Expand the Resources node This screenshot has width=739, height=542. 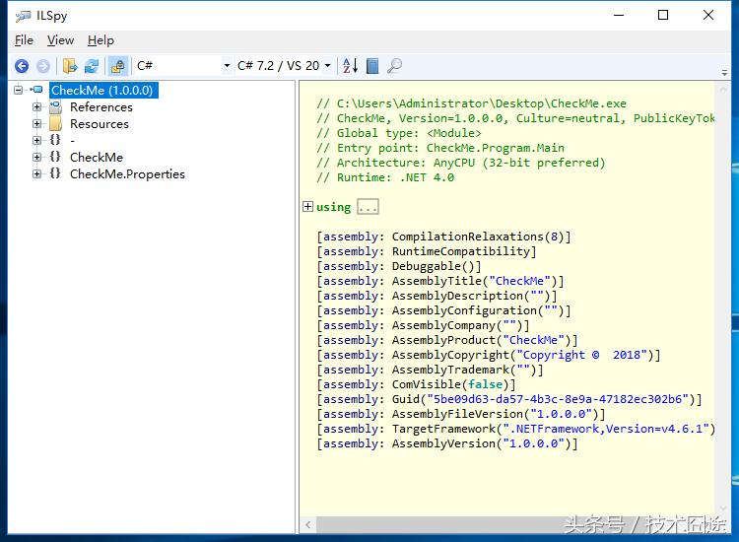pyautogui.click(x=36, y=123)
